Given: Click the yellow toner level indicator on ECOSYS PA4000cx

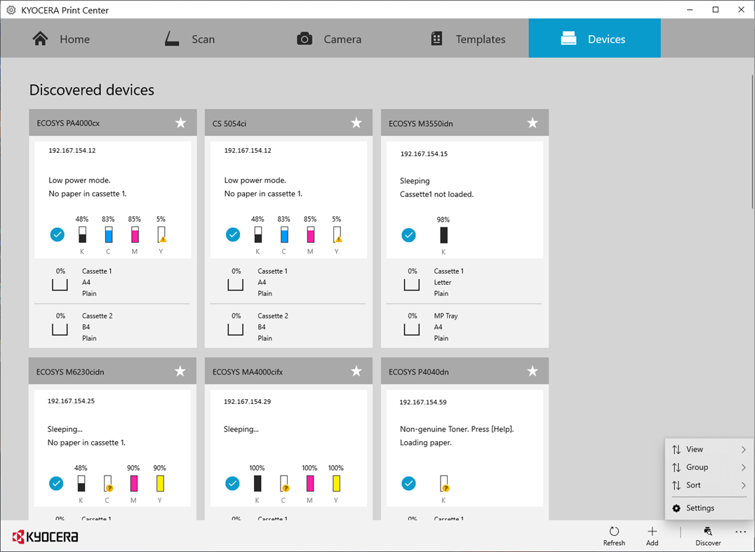Looking at the screenshot, I should [161, 234].
